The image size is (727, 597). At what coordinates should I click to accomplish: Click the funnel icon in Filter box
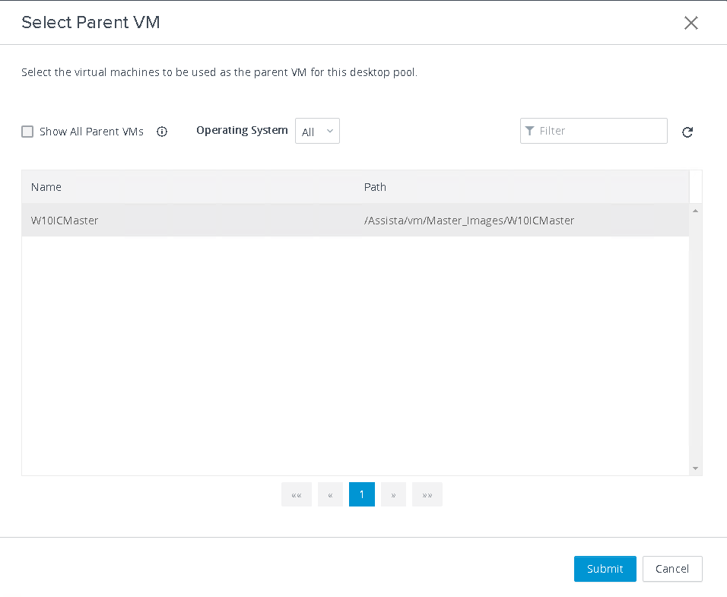click(530, 131)
